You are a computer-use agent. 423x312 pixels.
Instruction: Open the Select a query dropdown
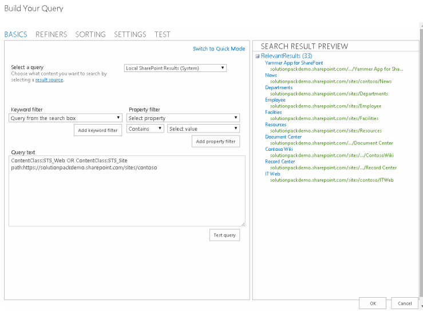pyautogui.click(x=175, y=68)
